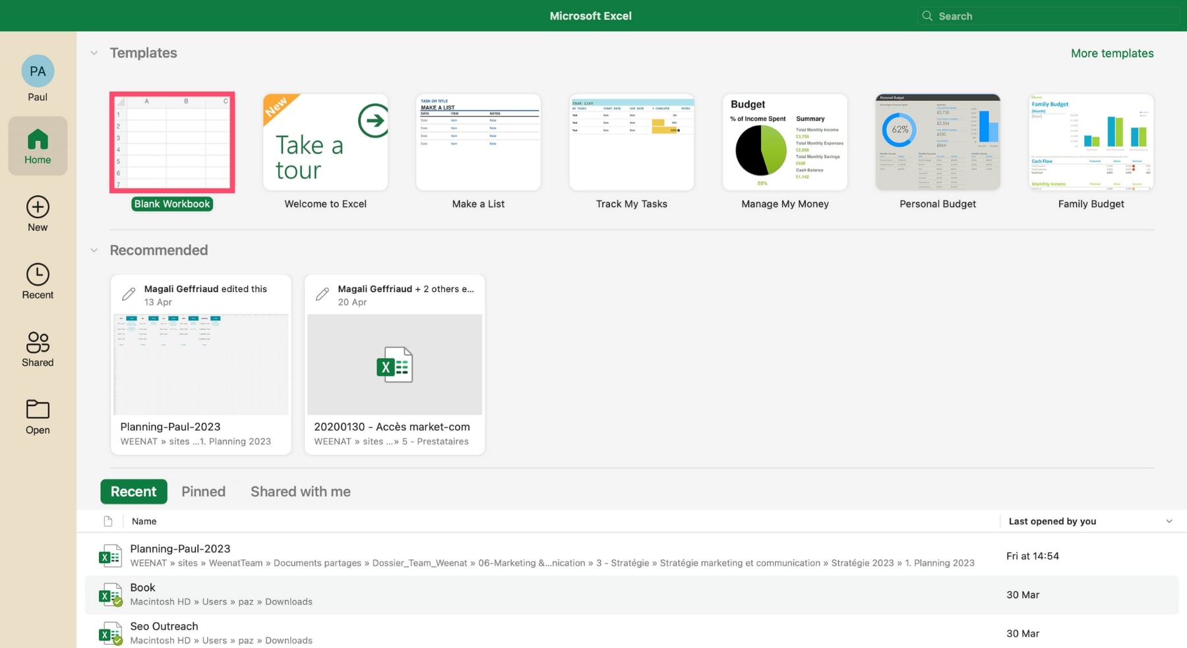Open the Seo Outreach file row

[632, 633]
